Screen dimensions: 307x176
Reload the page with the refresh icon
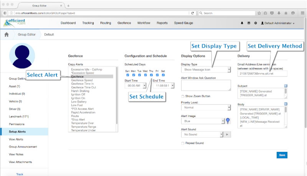point(193,13)
